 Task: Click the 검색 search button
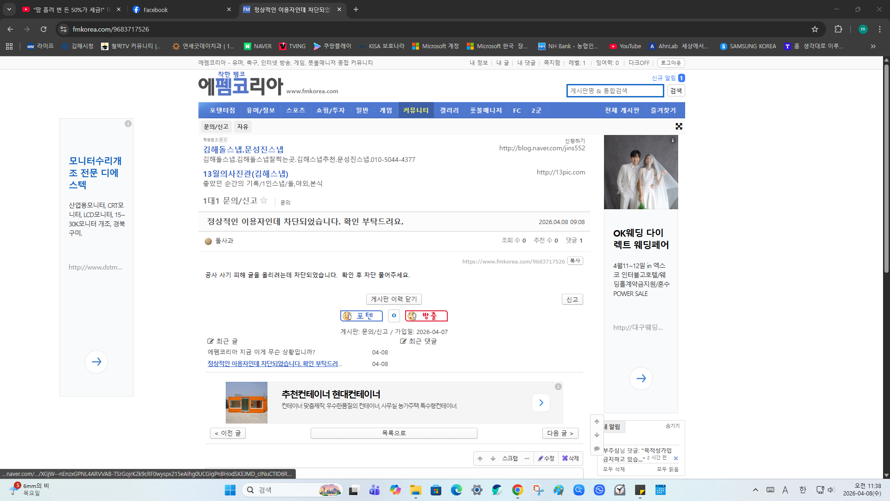point(676,91)
